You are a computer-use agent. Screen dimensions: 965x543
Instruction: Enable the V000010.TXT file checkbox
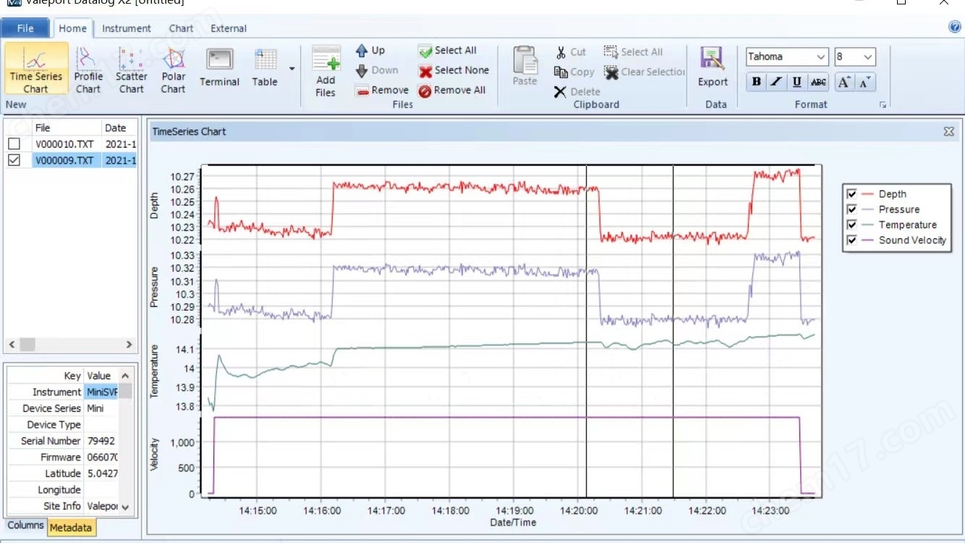14,144
